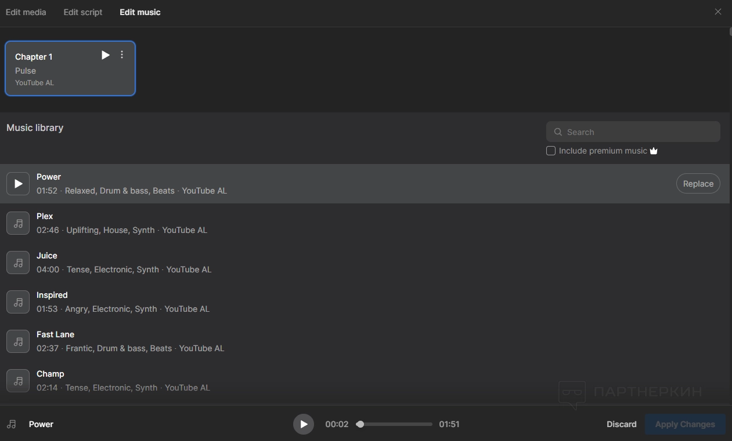Viewport: 732px width, 441px height.
Task: Click Power title in bottom player
Action: tap(41, 424)
